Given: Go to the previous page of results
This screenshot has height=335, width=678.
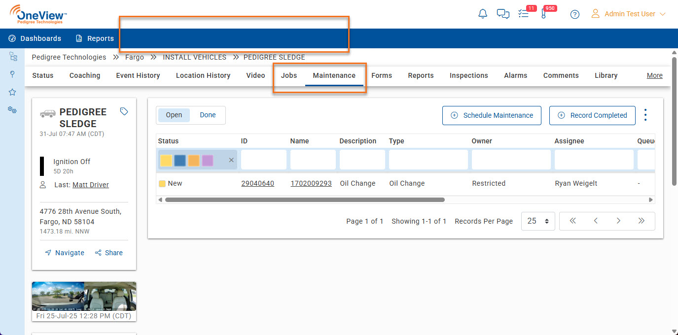Looking at the screenshot, I should tap(596, 221).
